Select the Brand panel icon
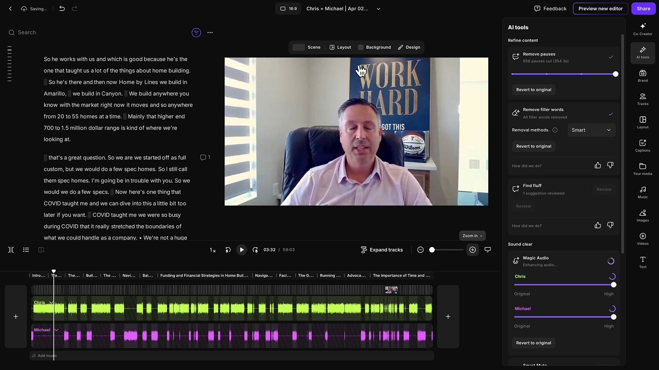The width and height of the screenshot is (659, 370). tap(643, 76)
